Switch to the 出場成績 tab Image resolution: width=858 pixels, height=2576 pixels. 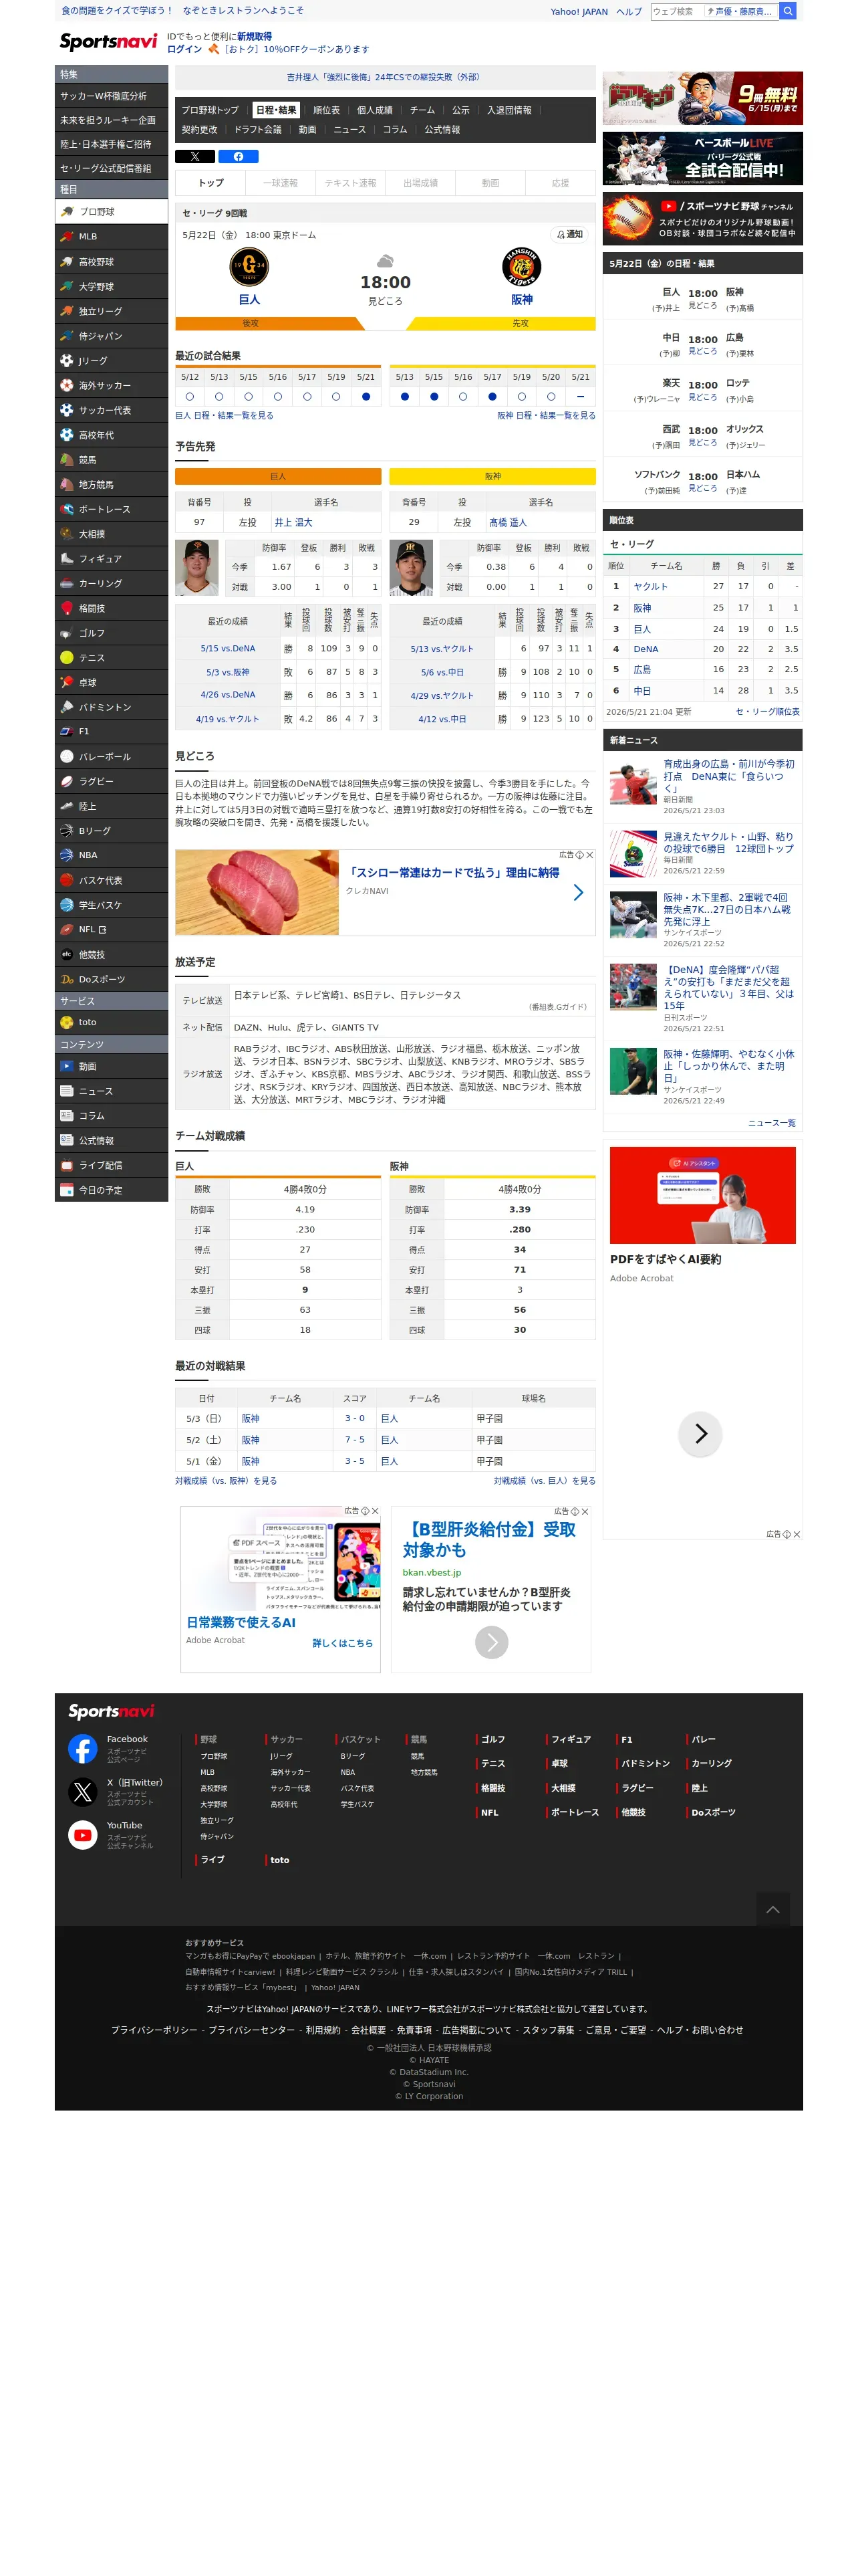click(x=420, y=183)
